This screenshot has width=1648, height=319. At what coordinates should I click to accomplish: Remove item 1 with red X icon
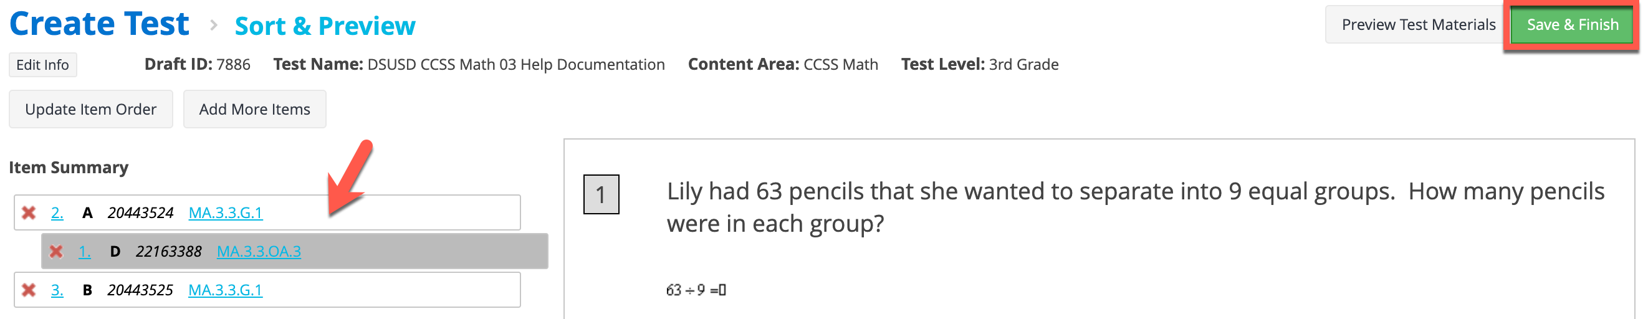tap(56, 252)
